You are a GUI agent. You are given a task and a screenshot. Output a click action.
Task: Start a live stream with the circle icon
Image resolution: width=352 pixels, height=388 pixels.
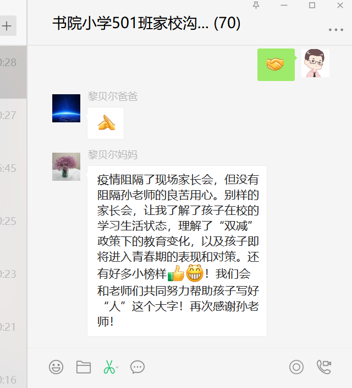296,367
